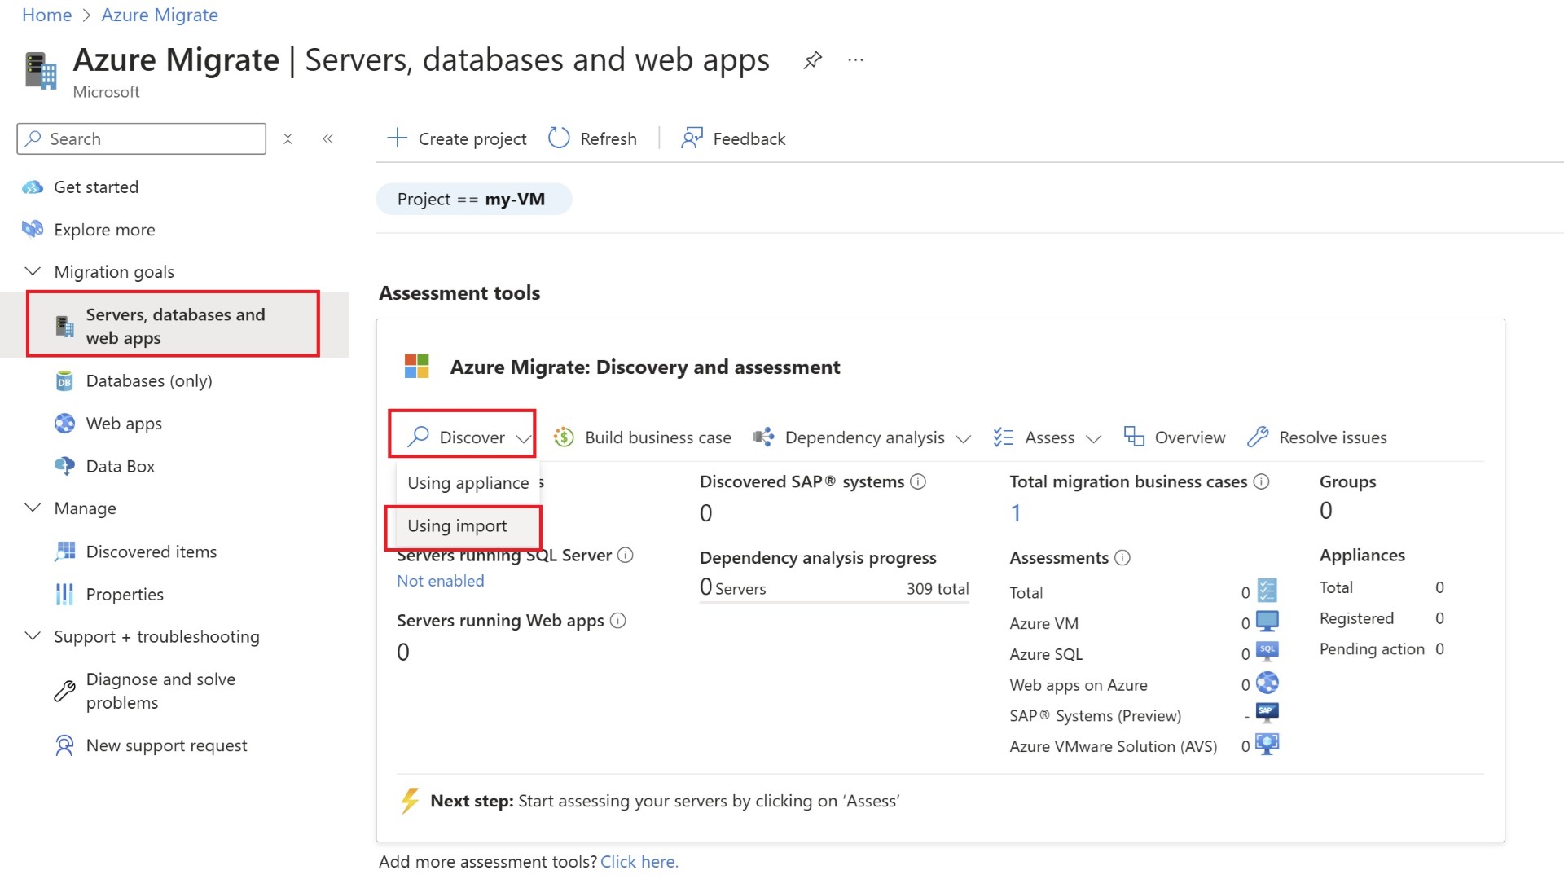The width and height of the screenshot is (1564, 879).
Task: Click the Feedback person icon
Action: click(692, 138)
